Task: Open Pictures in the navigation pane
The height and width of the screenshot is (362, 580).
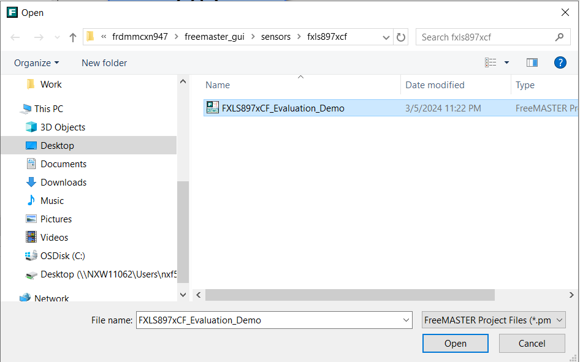Action: coord(56,219)
